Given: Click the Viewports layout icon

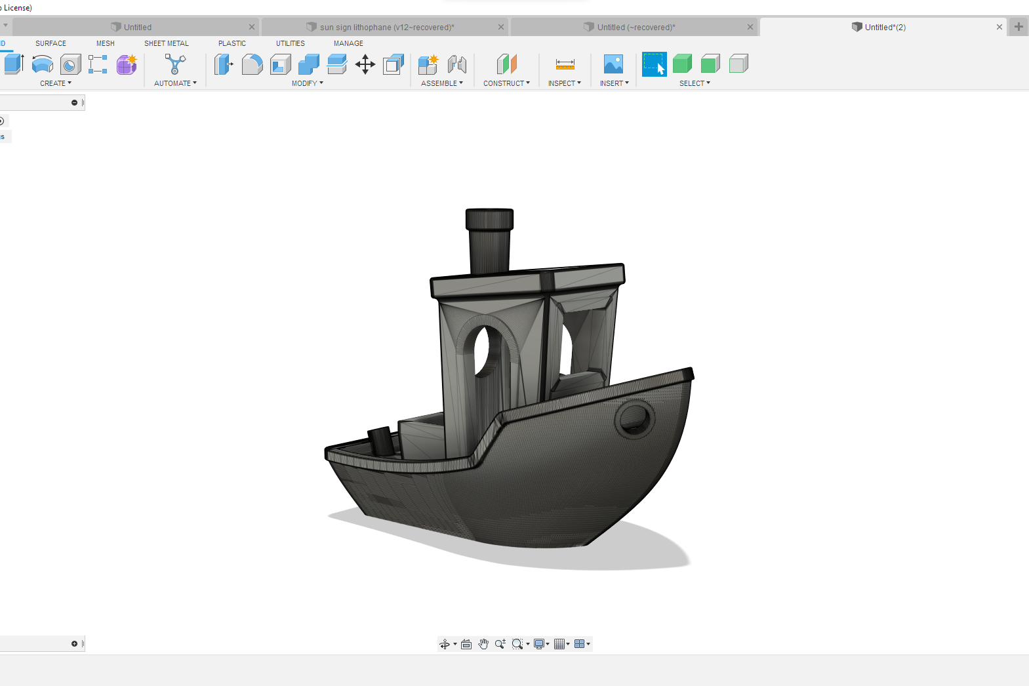Looking at the screenshot, I should tap(580, 644).
